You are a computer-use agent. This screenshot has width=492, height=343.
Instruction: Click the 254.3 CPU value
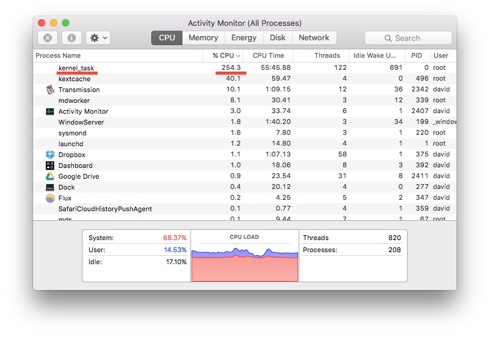[231, 67]
